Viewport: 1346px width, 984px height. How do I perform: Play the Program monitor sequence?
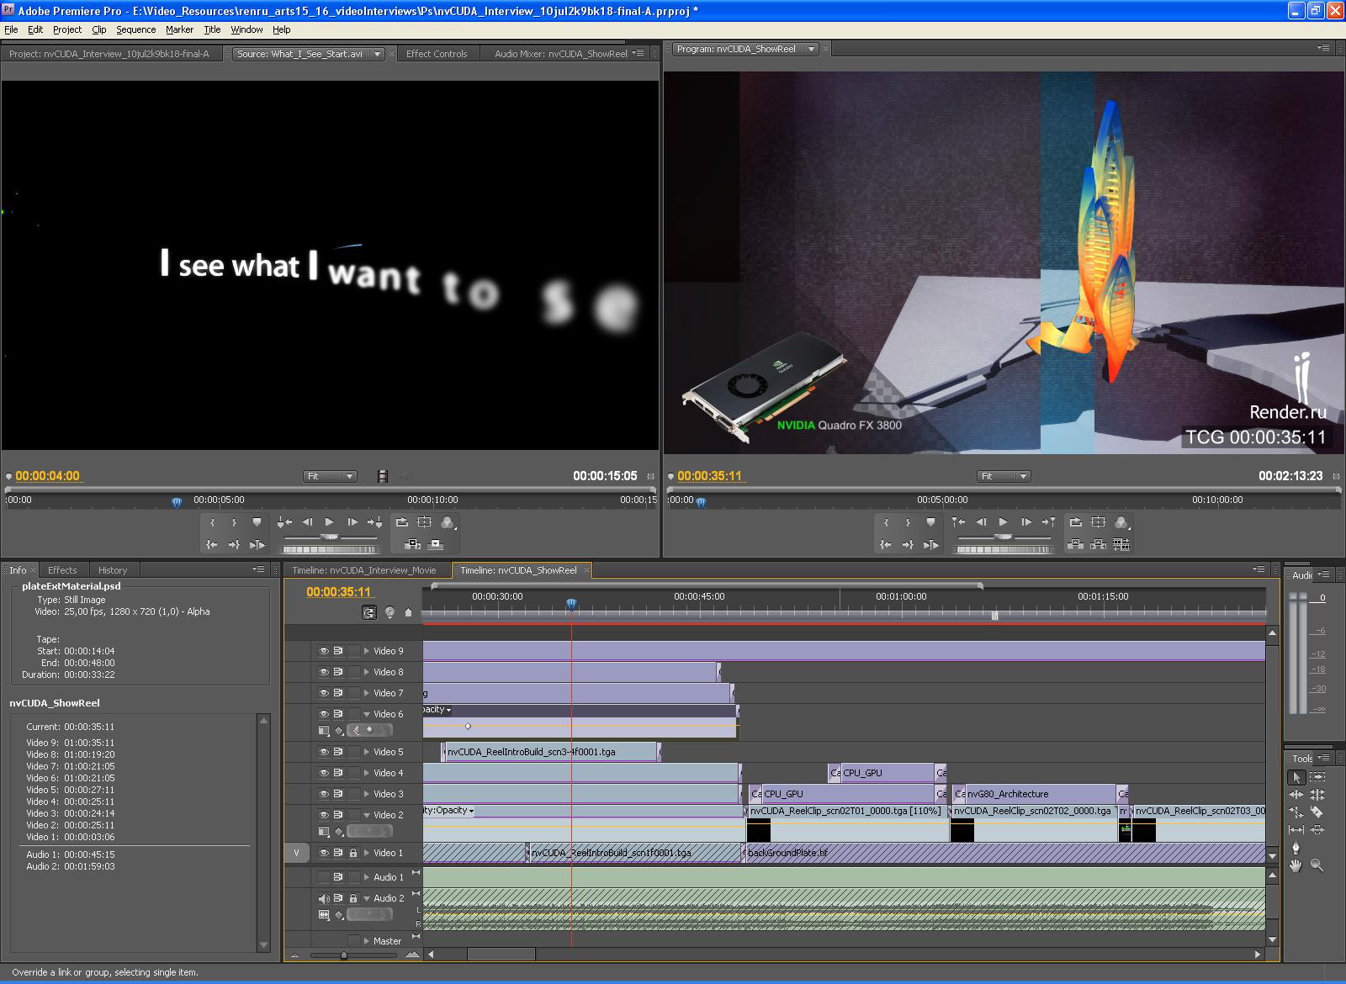click(1003, 522)
